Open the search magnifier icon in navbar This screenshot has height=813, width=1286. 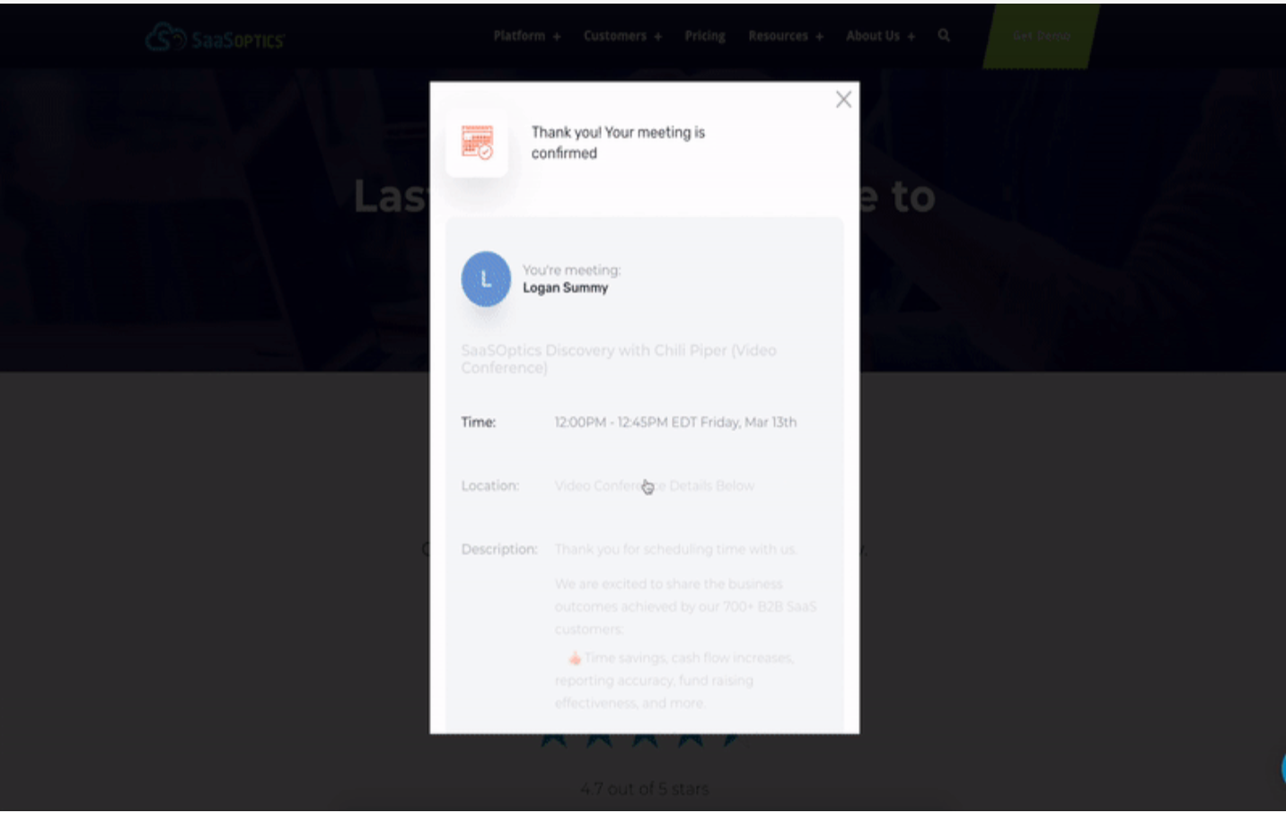pos(944,36)
